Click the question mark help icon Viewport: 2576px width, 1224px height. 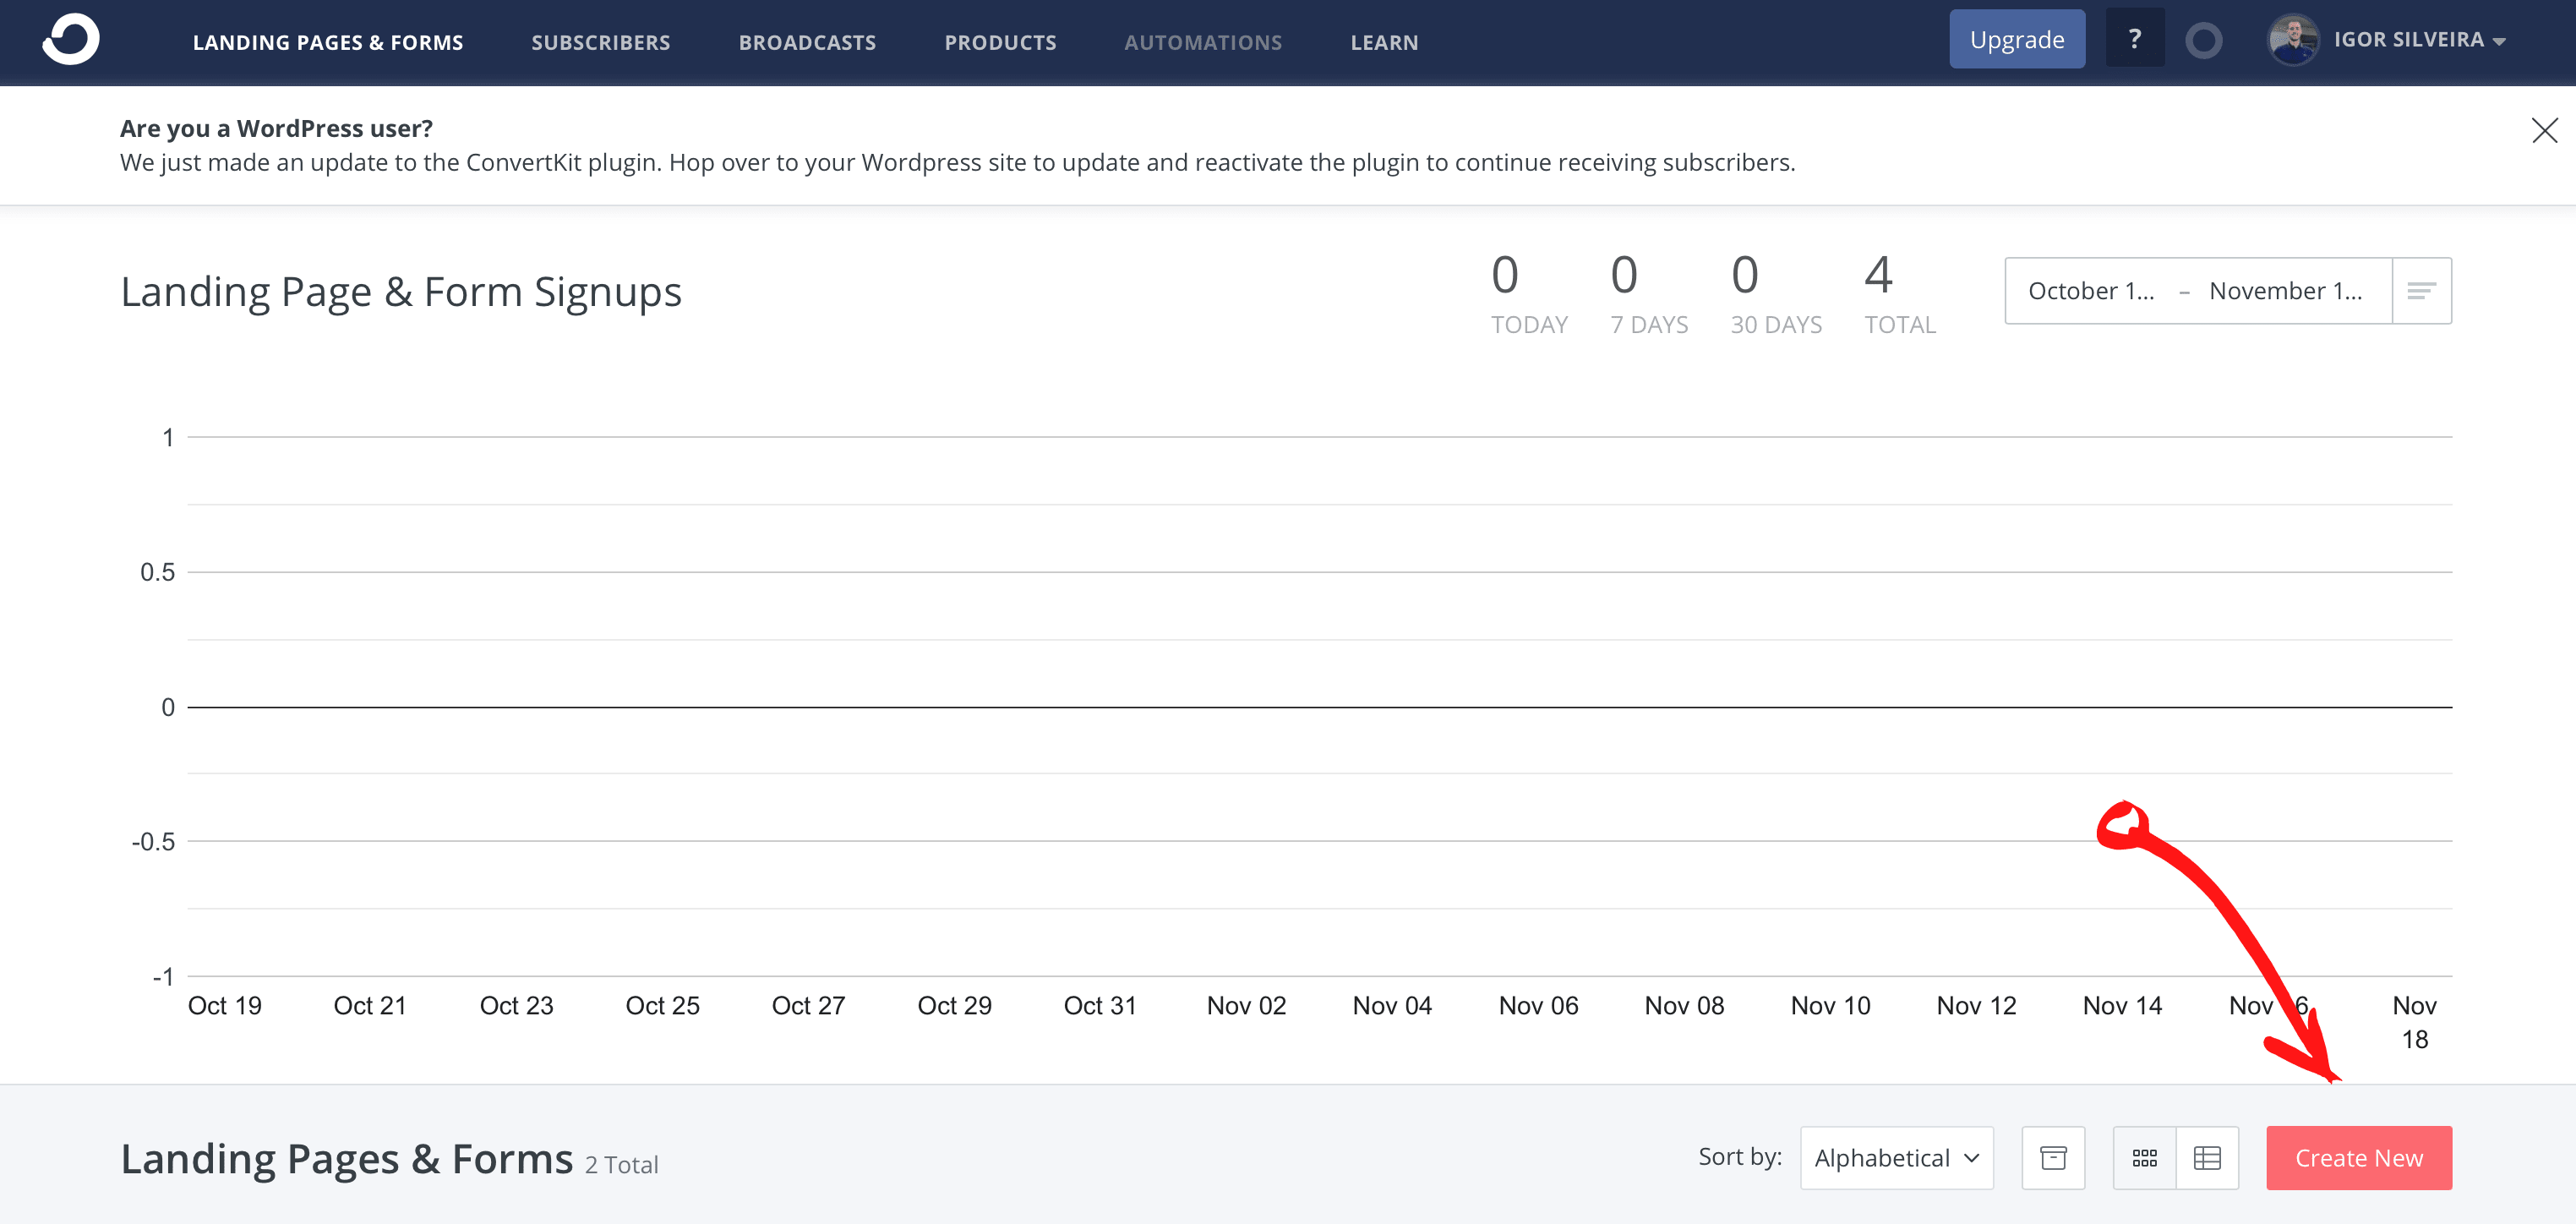tap(2136, 40)
